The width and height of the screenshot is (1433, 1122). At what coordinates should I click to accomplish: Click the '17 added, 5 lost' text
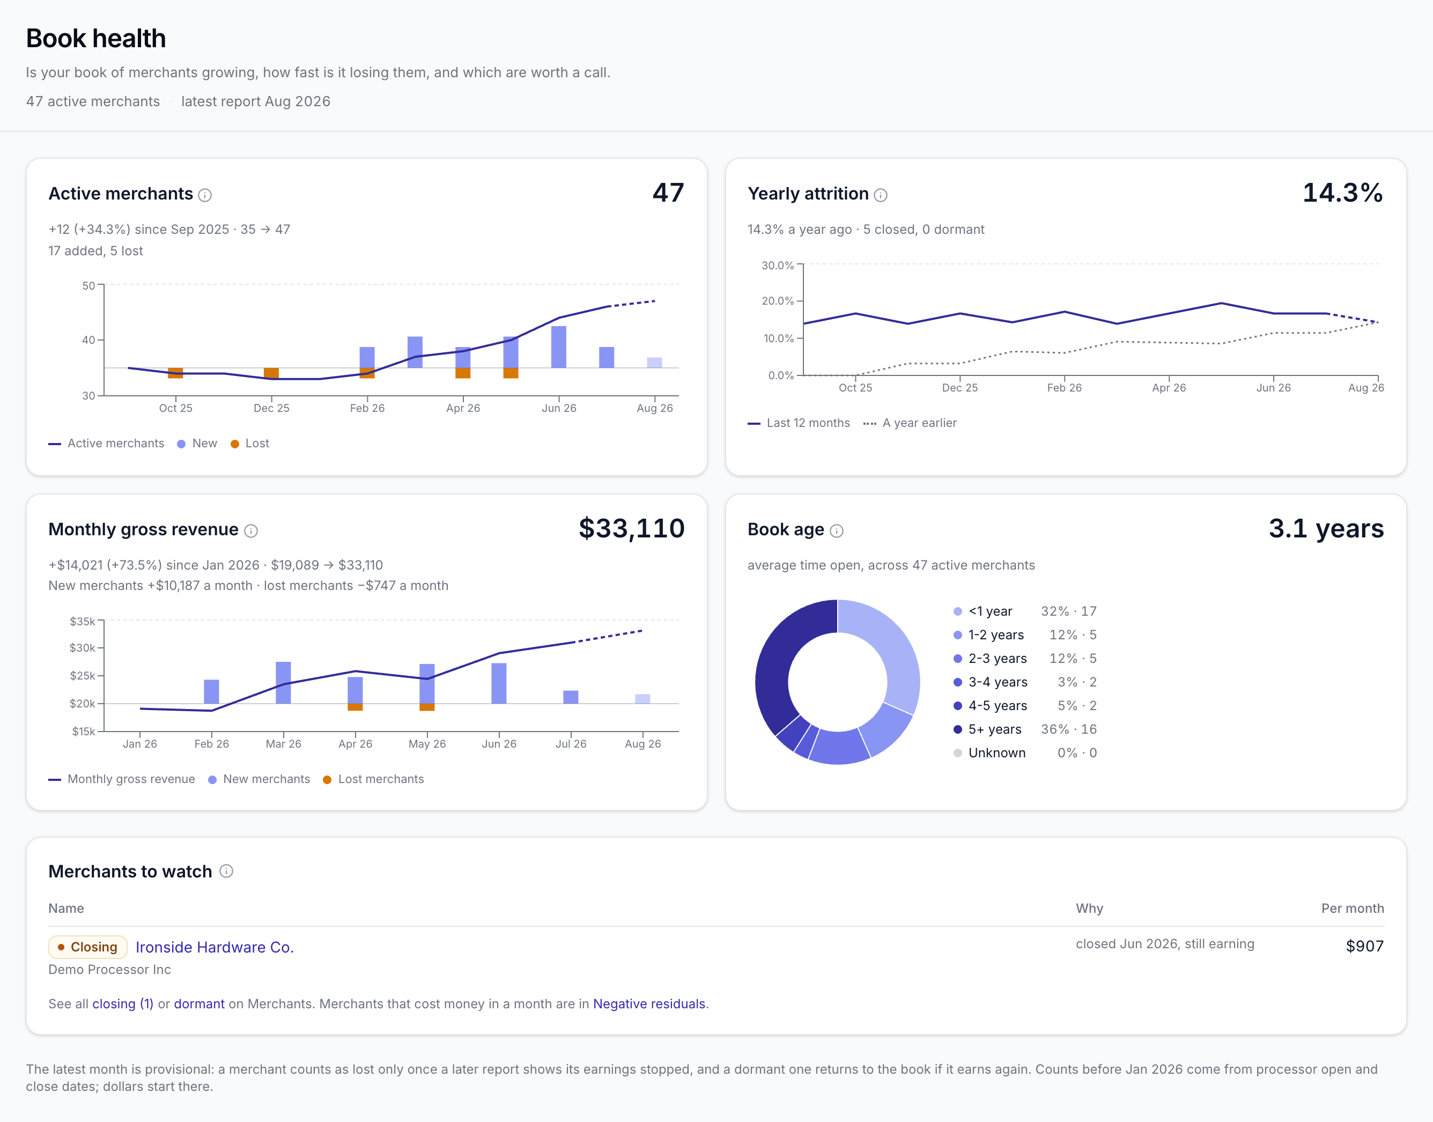tap(96, 251)
